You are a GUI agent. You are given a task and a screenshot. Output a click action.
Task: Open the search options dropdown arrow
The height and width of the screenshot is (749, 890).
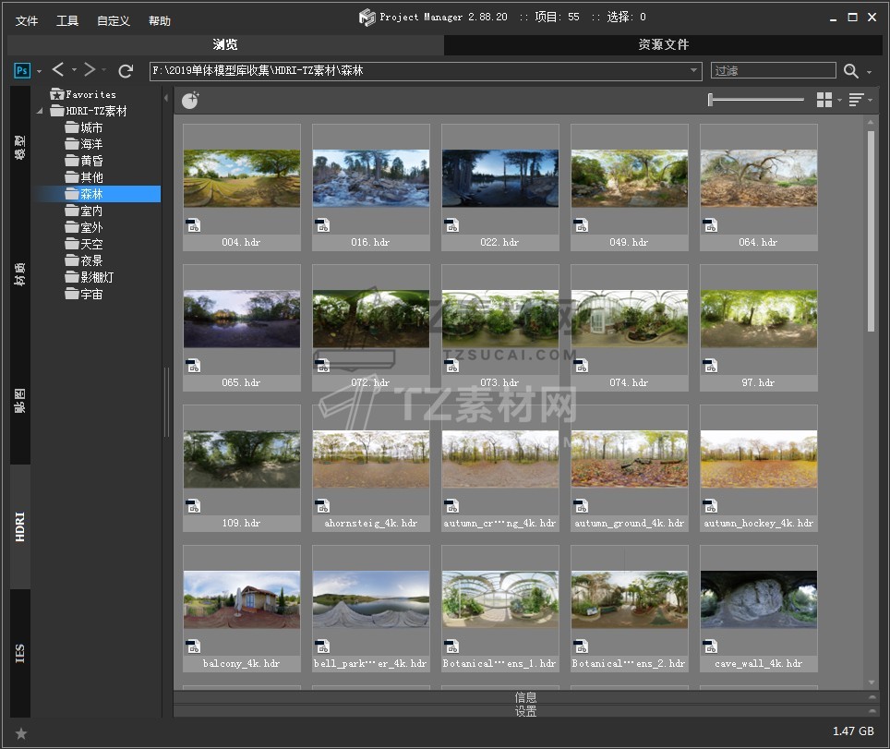(869, 72)
